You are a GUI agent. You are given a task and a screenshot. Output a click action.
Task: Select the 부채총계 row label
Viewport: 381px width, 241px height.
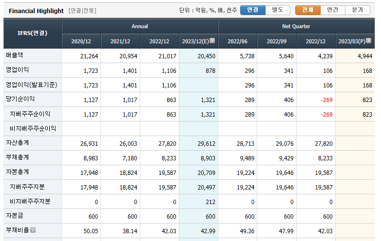coord(18,157)
